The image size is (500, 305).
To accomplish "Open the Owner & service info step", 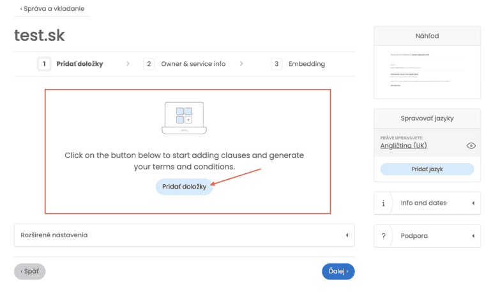I will click(193, 64).
